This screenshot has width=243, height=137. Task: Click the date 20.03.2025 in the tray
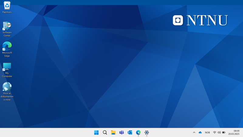coord(234,134)
